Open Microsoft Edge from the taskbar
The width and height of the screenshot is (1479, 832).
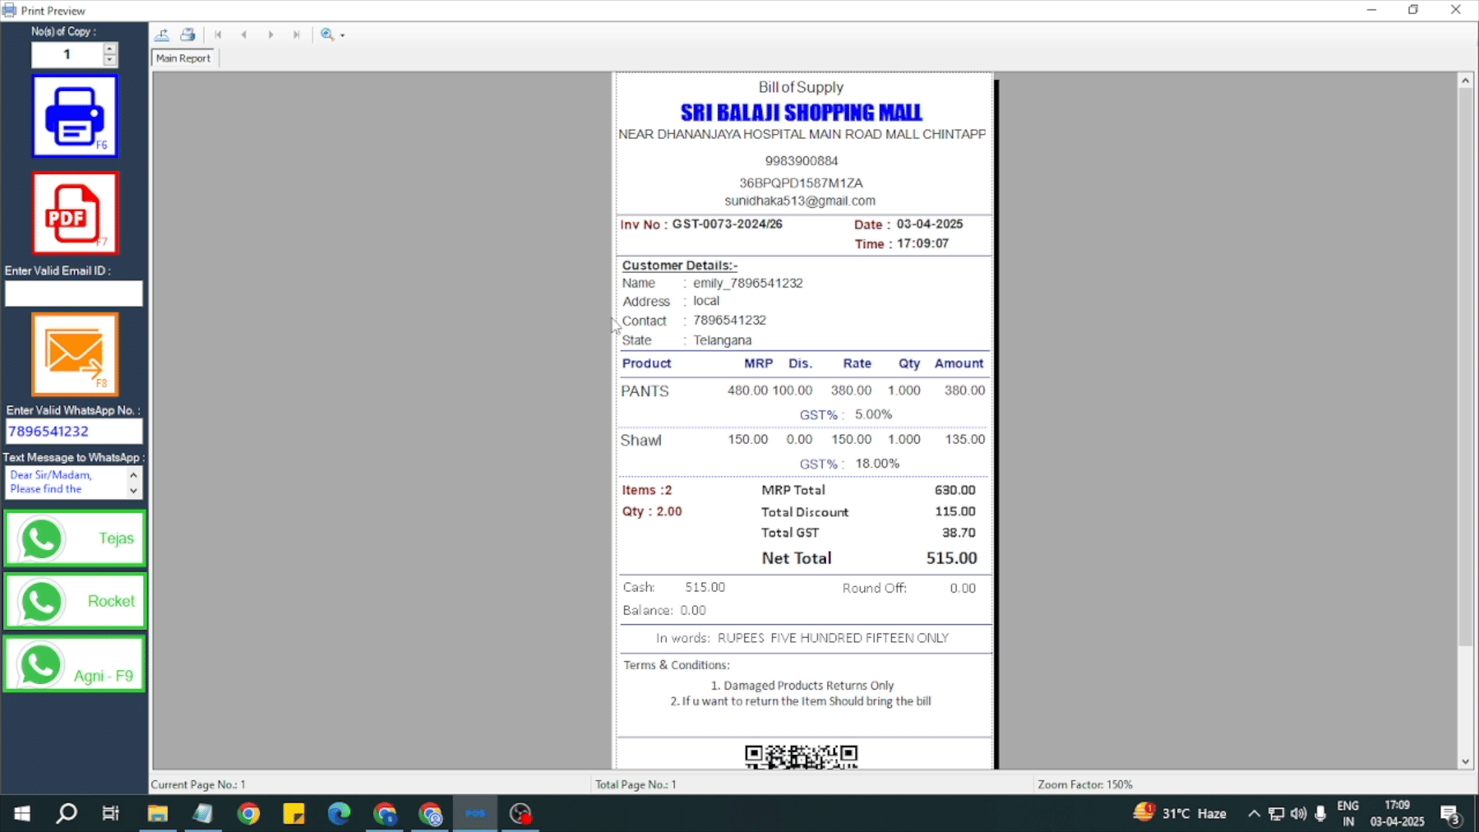[x=339, y=814]
